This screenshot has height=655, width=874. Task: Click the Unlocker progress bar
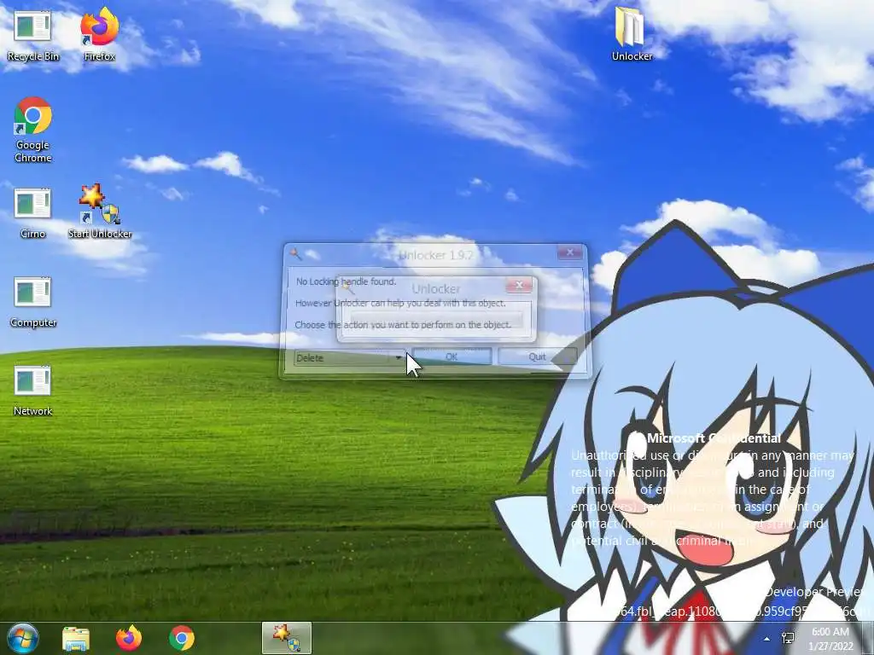click(436, 319)
